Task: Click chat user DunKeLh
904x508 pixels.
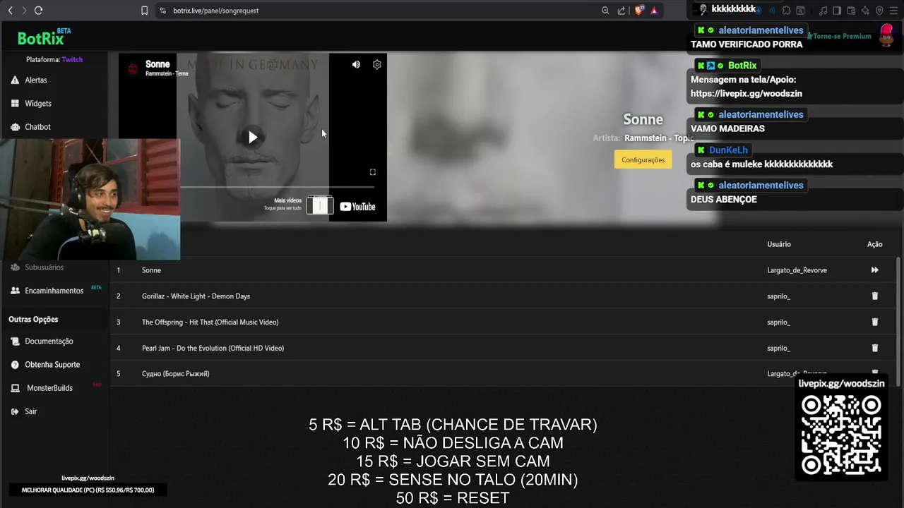Action: [x=727, y=150]
